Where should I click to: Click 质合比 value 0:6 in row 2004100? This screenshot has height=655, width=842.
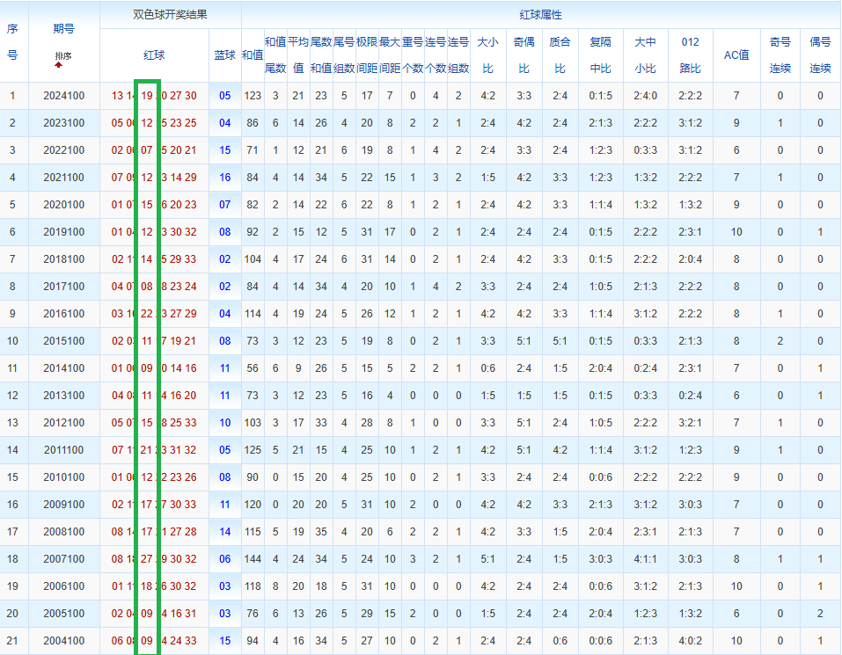pos(560,641)
